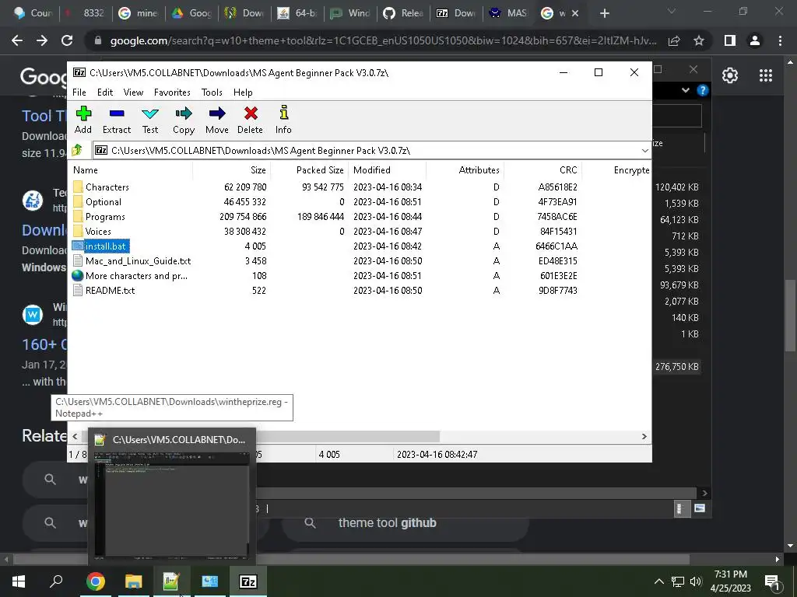This screenshot has width=797, height=597.
Task: Switch to the 8332 tab in Chrome
Action: click(86, 14)
